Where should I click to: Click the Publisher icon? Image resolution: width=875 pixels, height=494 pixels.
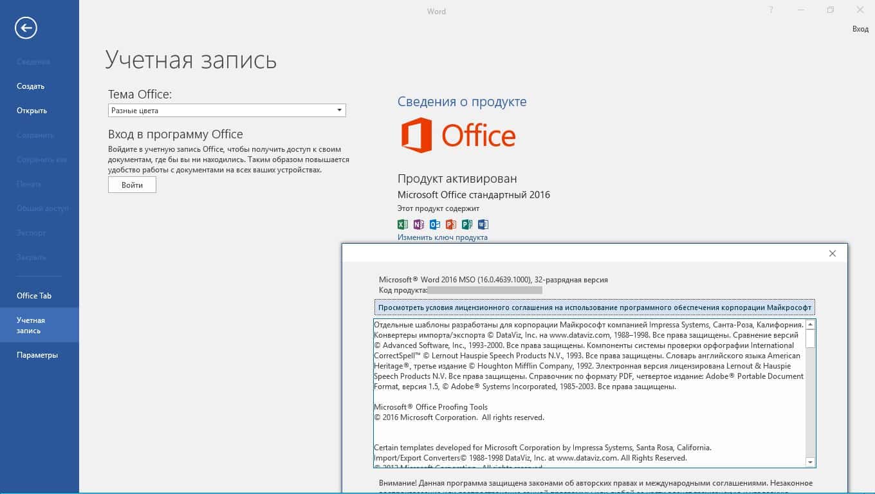click(x=467, y=224)
